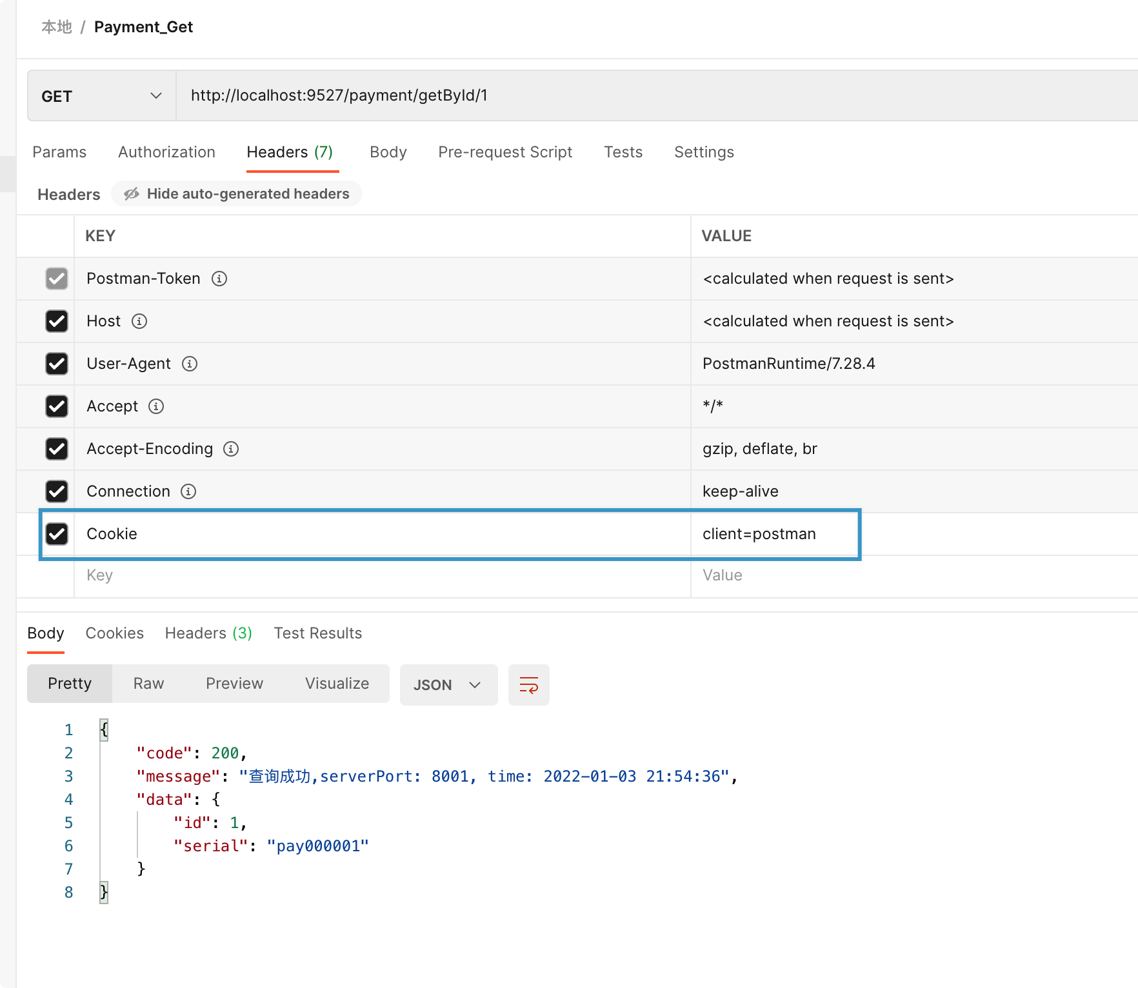Screen dimensions: 1138x988
Task: Click the Accept-Encoding info icon
Action: coord(231,449)
